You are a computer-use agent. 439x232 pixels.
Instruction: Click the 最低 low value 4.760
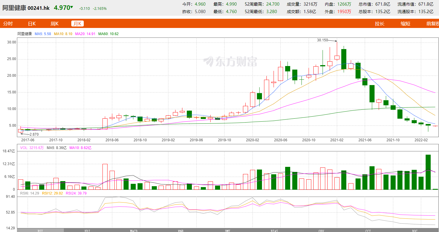pyautogui.click(x=231, y=12)
